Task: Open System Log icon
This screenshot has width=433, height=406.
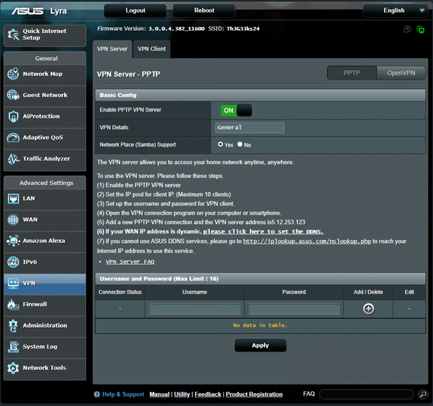Action: (x=13, y=346)
